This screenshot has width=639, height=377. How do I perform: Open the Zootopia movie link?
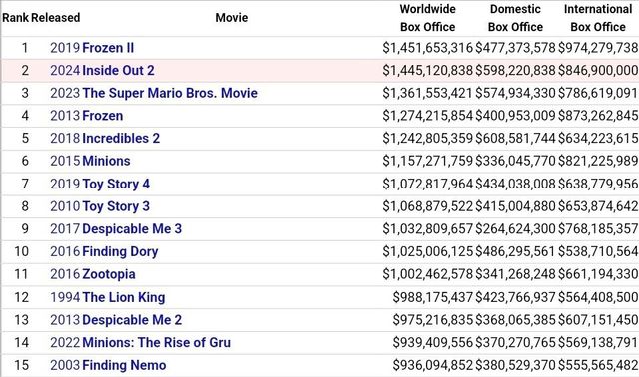pos(109,274)
